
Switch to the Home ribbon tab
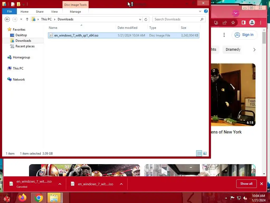pos(25,12)
